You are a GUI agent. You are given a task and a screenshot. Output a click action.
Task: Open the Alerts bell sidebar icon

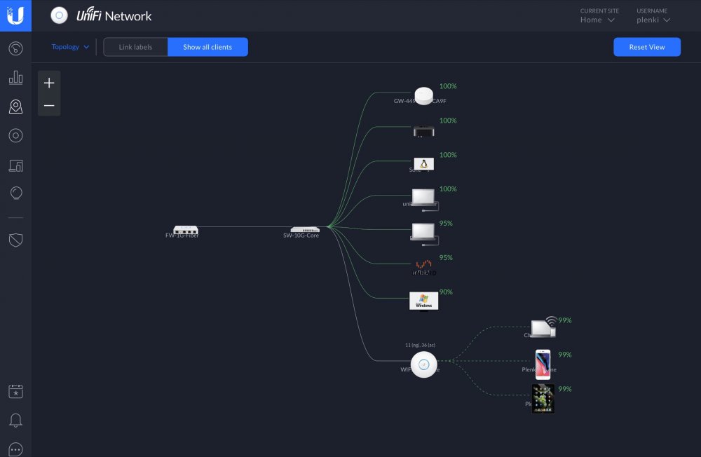click(15, 421)
